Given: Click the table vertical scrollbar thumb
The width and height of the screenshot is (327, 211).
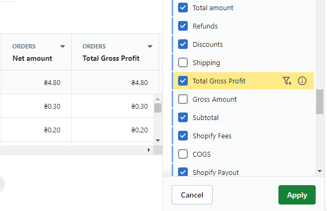Looking at the screenshot, I should point(158,108).
